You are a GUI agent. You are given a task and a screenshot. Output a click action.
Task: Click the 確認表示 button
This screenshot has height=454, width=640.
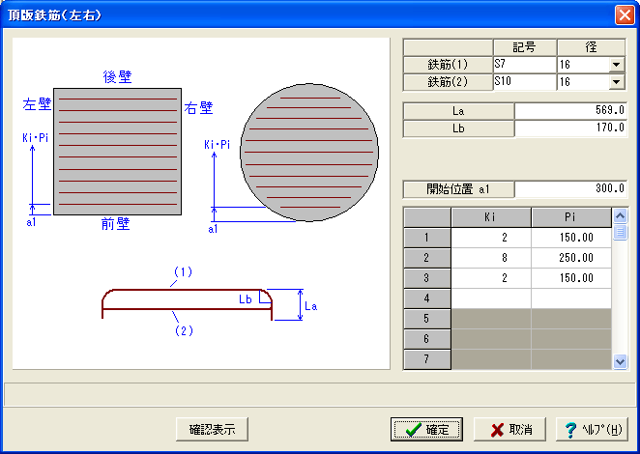point(213,429)
